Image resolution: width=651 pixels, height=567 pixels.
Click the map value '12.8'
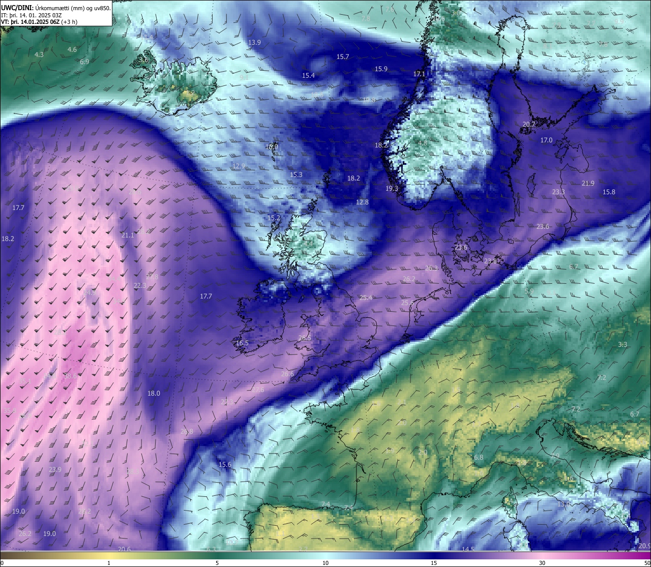click(362, 202)
